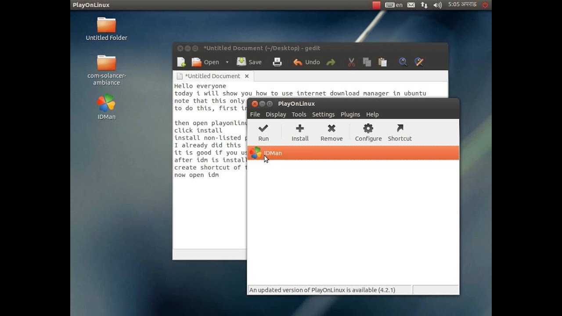Click the Save button in gedit
Screen dimensions: 562x316
(x=249, y=62)
